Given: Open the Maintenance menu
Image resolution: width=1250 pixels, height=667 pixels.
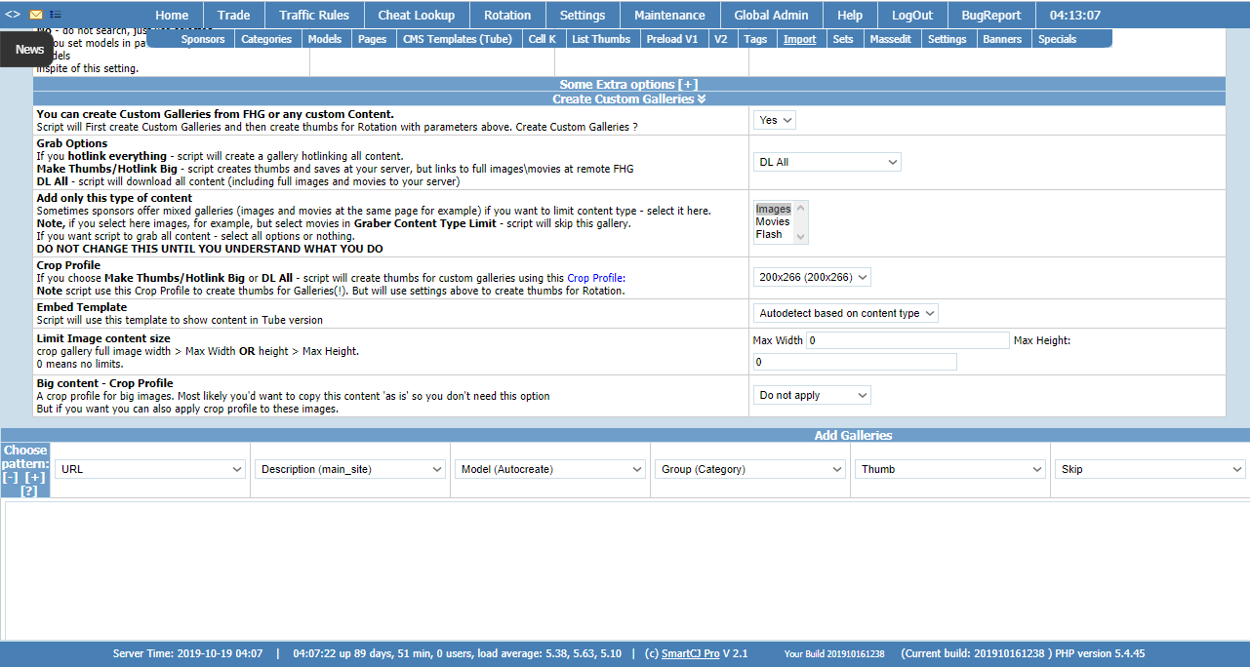Looking at the screenshot, I should (x=669, y=15).
